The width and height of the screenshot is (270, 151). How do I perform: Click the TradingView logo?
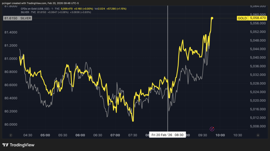[x=18, y=145]
